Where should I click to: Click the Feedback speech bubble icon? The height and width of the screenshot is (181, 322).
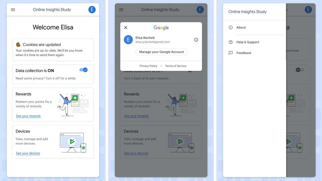tap(230, 53)
